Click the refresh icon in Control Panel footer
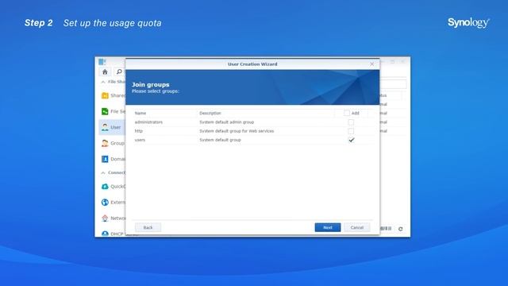 coord(400,229)
